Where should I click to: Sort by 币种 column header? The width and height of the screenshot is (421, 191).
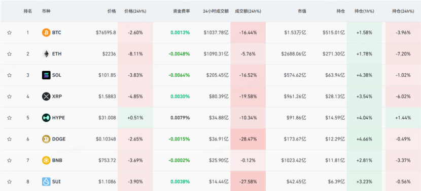coord(46,11)
